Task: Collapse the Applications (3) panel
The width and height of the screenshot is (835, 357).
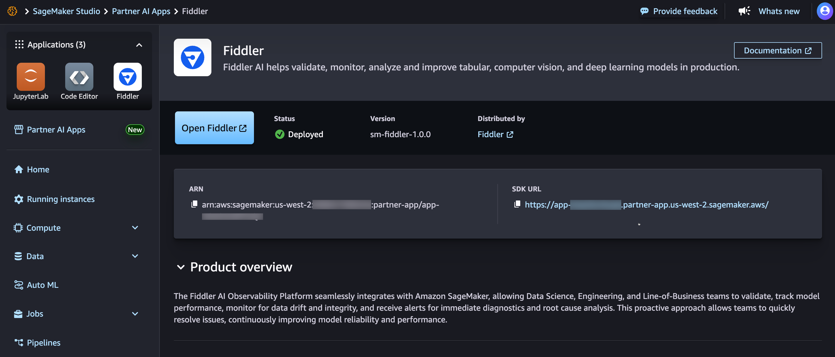Action: tap(139, 45)
